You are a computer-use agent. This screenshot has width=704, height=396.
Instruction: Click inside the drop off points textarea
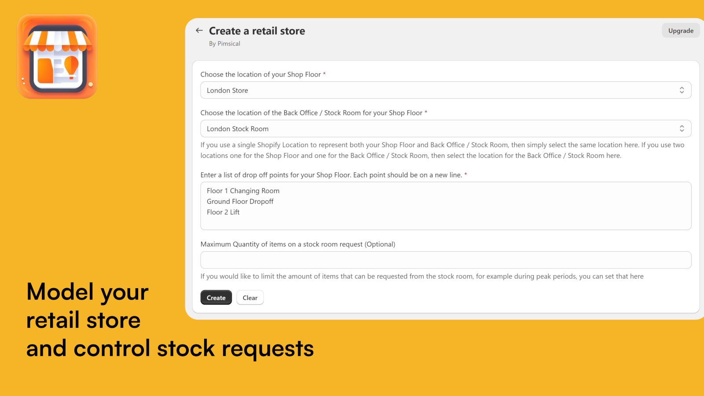(x=446, y=206)
